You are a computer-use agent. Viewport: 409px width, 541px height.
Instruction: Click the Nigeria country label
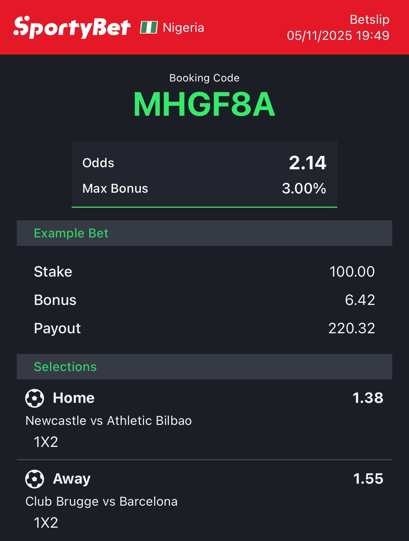pos(183,28)
